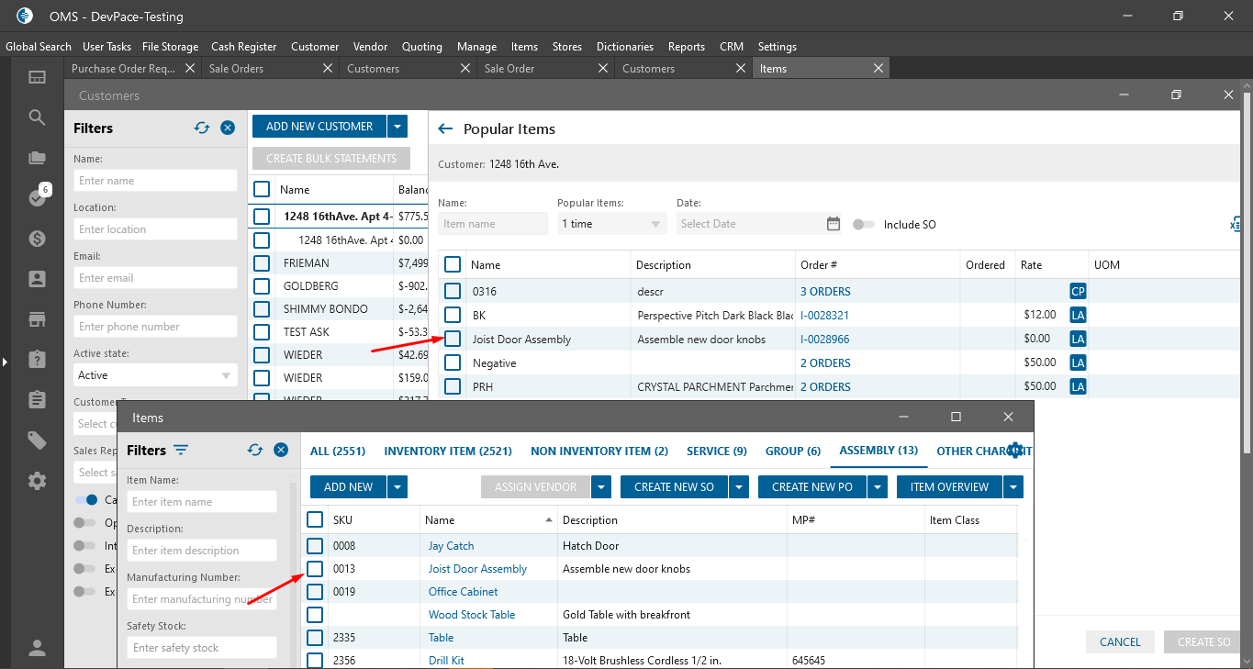Screen dimensions: 1253x669
Task: Click the search magnifier icon in sidebar
Action: point(37,117)
